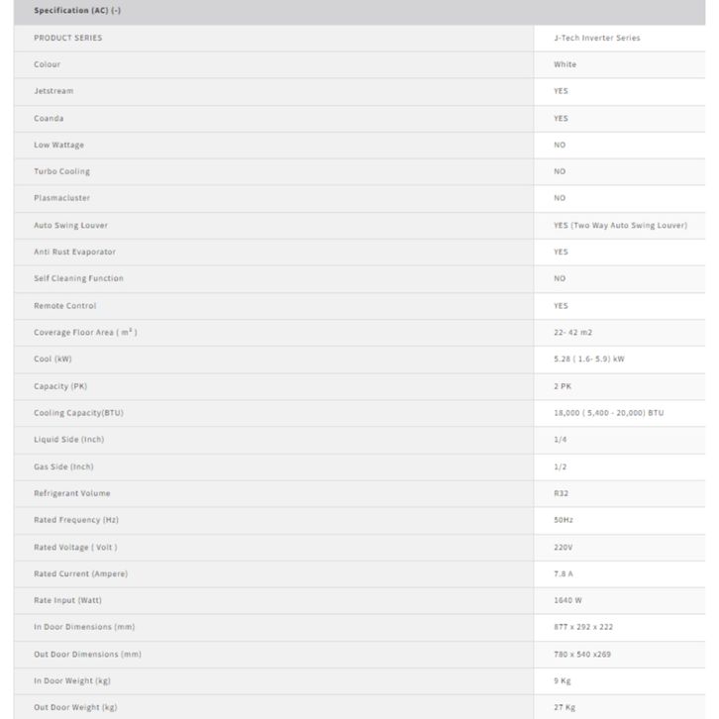Click the Anti Rust Evaporator label
Viewport: 719px width, 719px height.
point(74,252)
